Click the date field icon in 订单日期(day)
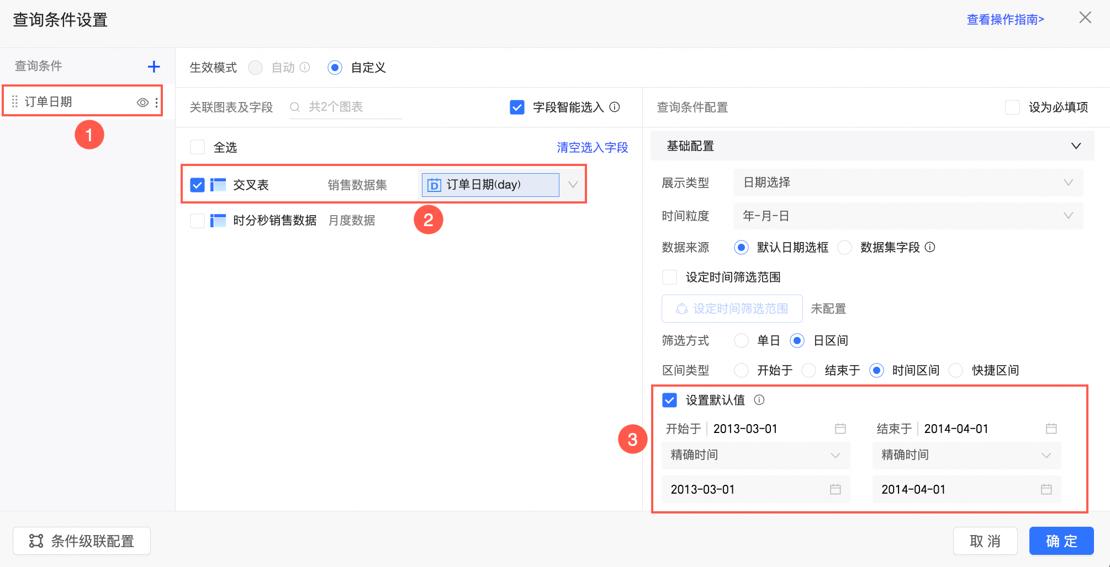1110x567 pixels. click(x=434, y=185)
